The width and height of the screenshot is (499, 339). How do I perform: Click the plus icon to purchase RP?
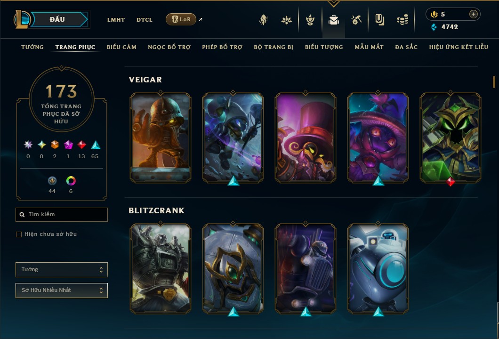click(474, 14)
